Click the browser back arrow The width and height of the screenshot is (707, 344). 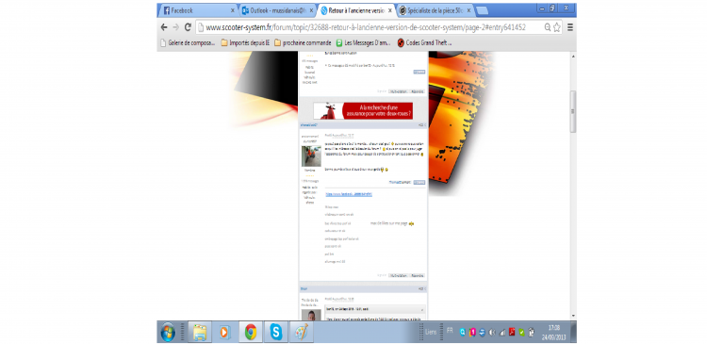click(164, 27)
